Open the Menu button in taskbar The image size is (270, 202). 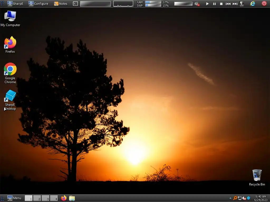tap(14, 198)
